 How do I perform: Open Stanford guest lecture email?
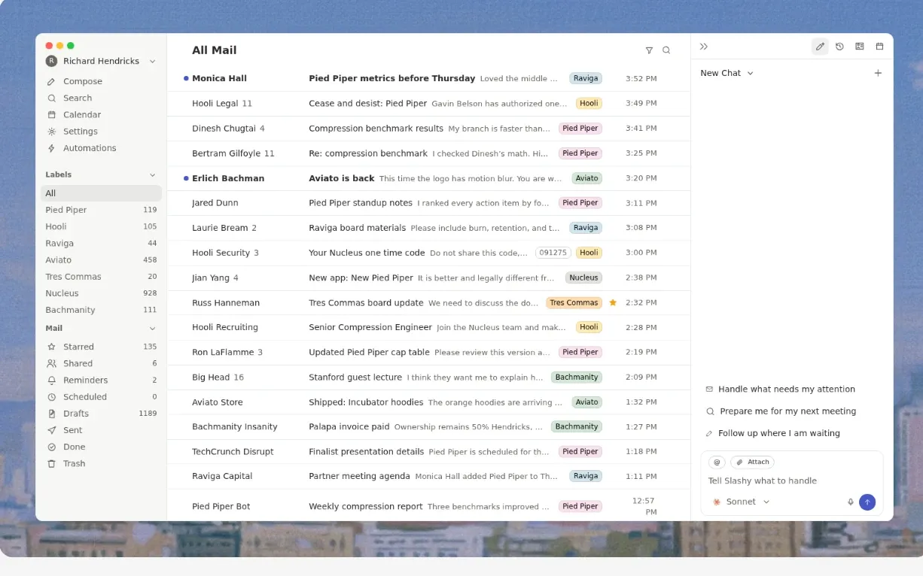point(428,377)
